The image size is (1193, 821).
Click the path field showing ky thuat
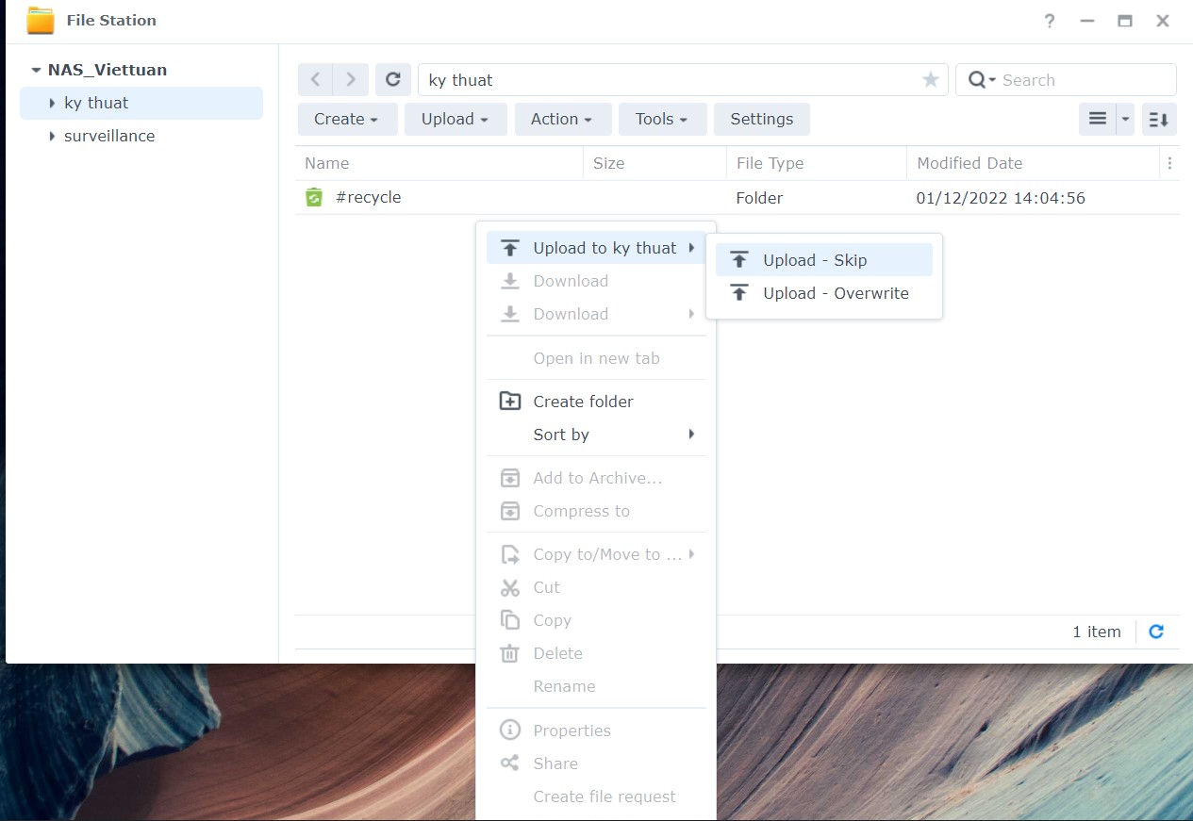(683, 80)
